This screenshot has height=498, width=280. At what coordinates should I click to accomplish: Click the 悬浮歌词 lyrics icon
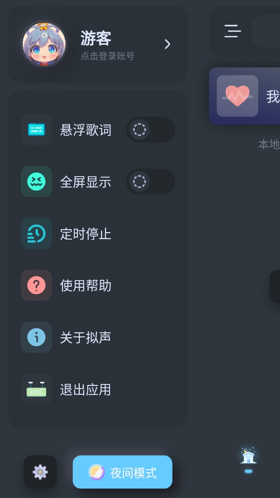pyautogui.click(x=36, y=129)
